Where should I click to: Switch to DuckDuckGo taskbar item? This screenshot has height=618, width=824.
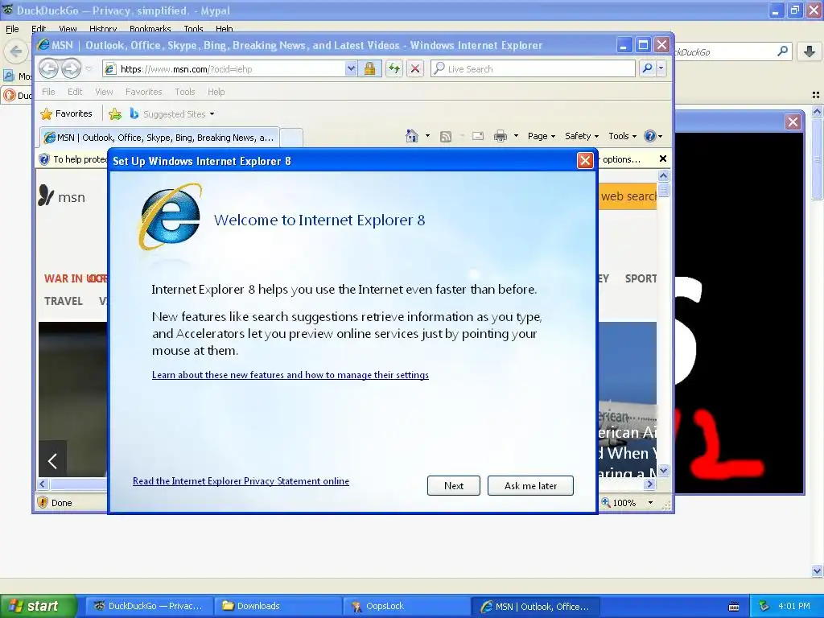coord(149,606)
